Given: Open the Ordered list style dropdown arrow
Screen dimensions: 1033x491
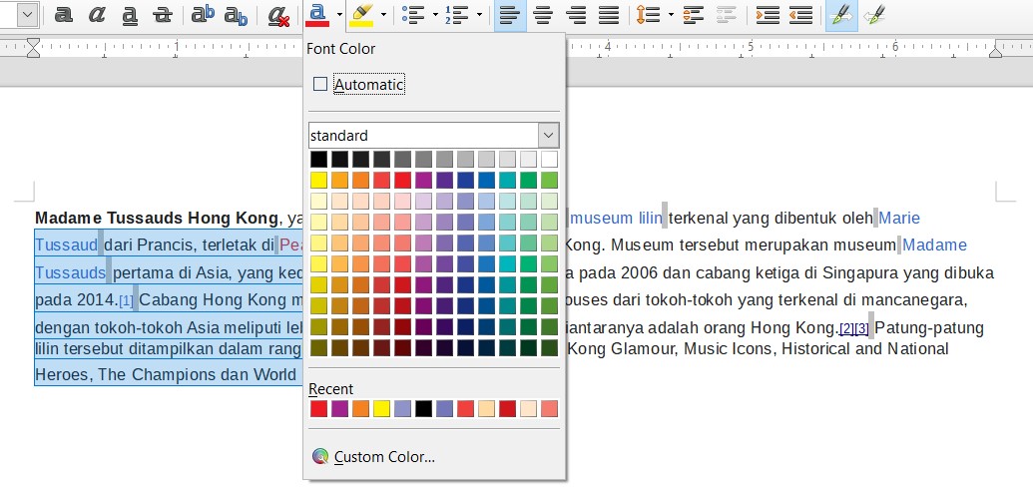Looking at the screenshot, I should 479,15.
